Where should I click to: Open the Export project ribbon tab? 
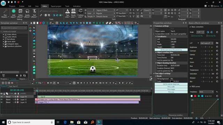pyautogui.click(x=56, y=6)
